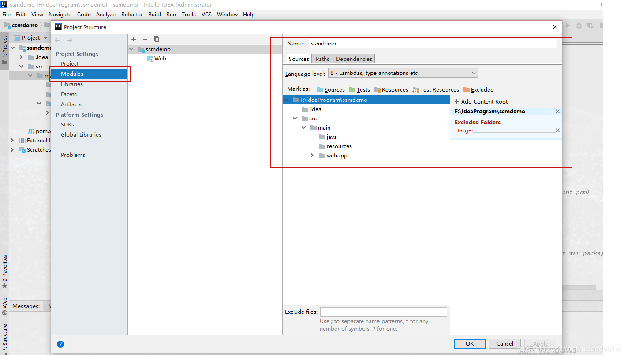The image size is (624, 357).
Task: Select pom.xml in project tree
Action: (40, 131)
